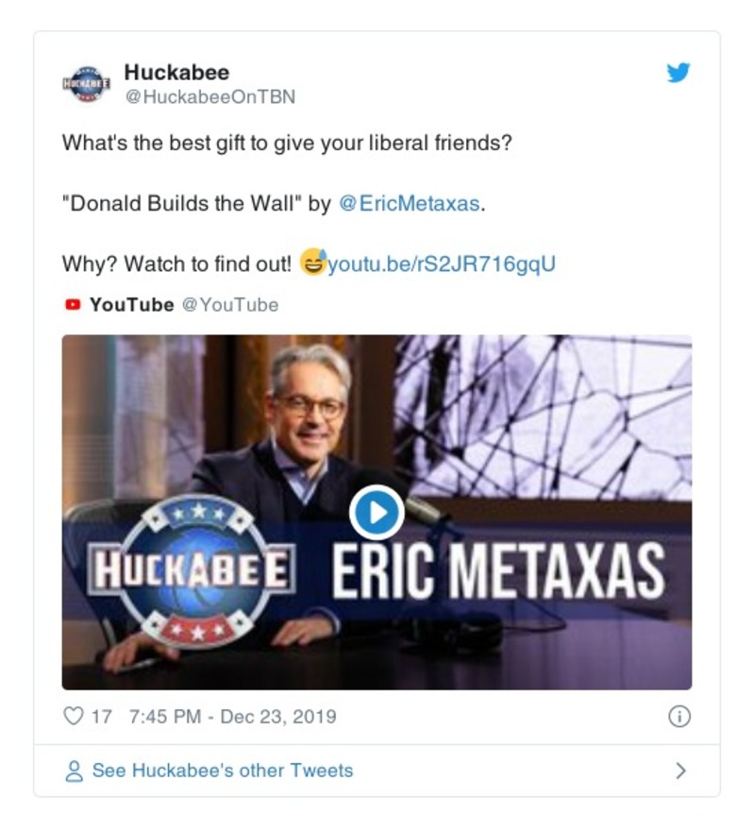Click the @HuckabeeOnTBN handle

pos(210,96)
